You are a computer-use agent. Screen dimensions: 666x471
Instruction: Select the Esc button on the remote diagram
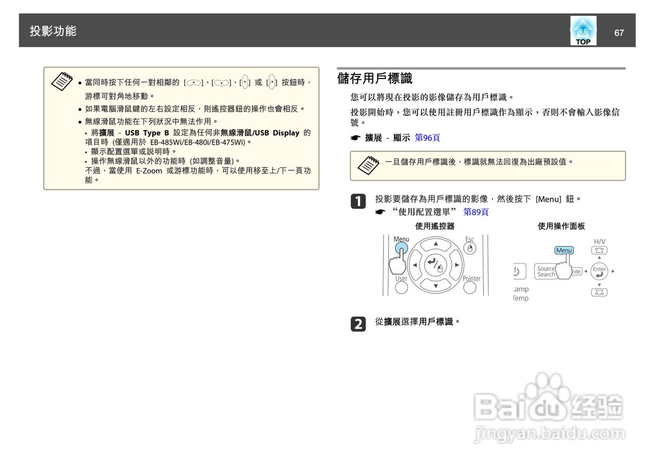(470, 248)
